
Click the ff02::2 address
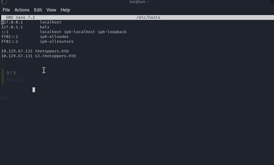[x=10, y=42]
